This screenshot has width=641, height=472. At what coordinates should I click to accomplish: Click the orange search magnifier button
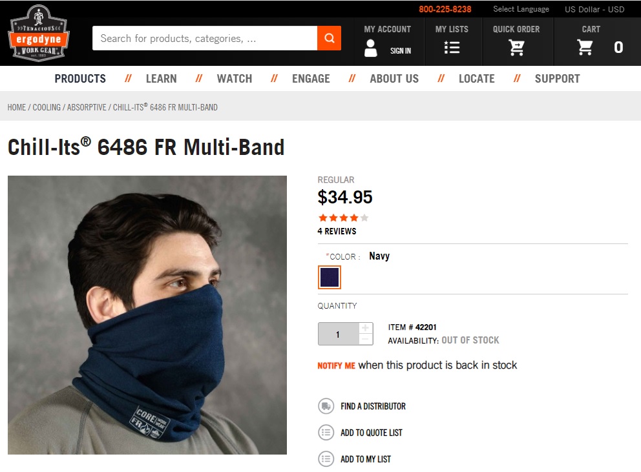329,38
